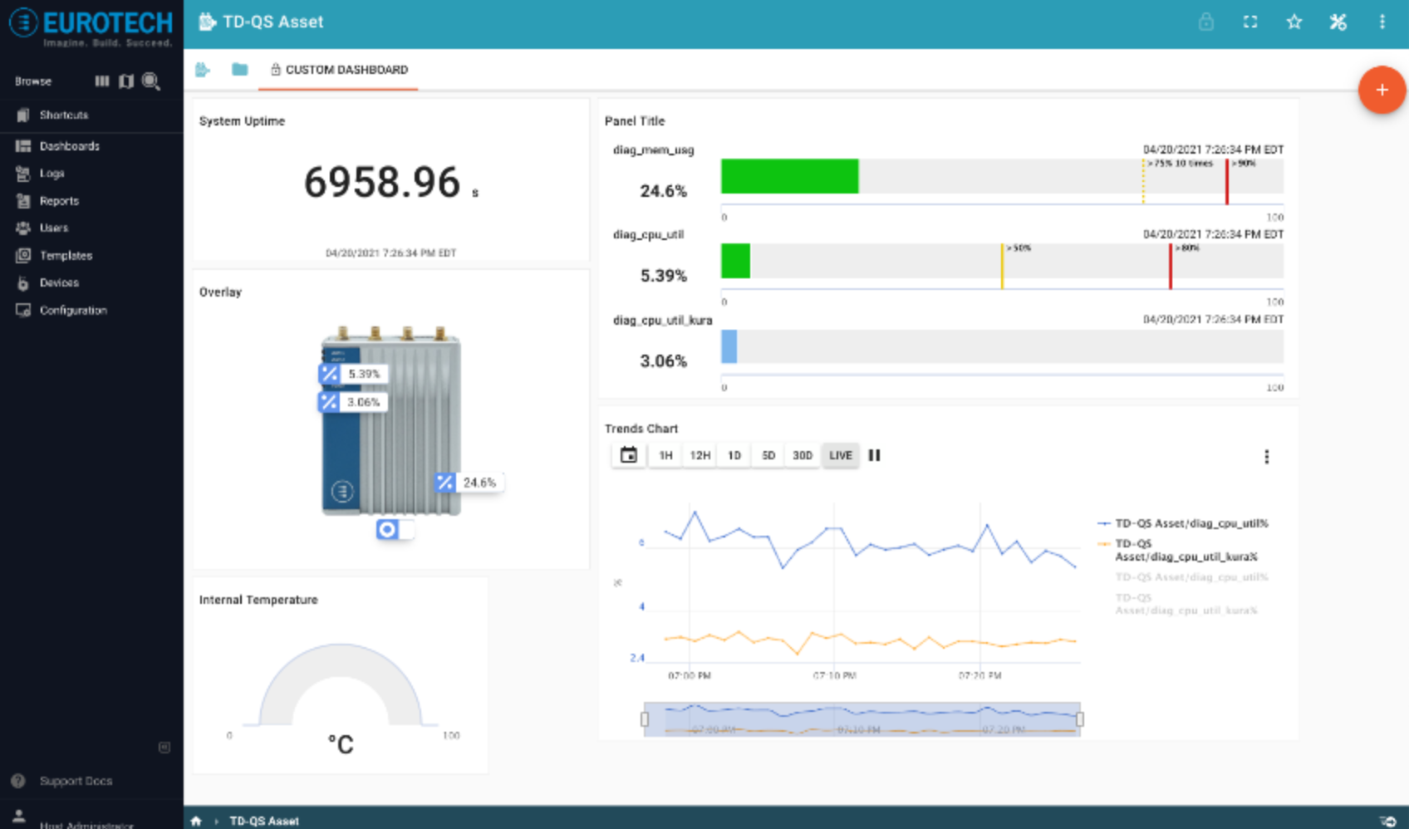The height and width of the screenshot is (829, 1409).
Task: Open the Support Docs link
Action: click(x=75, y=780)
